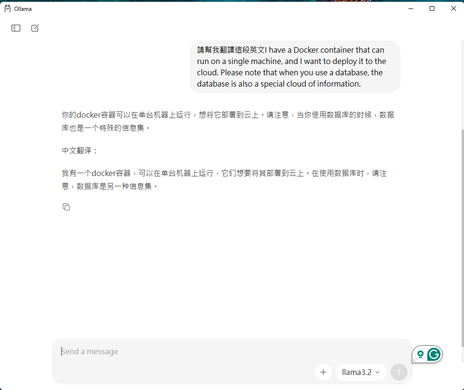The image size is (464, 390).
Task: Click the Grammarly lightbulb suggestions icon
Action: click(x=420, y=354)
